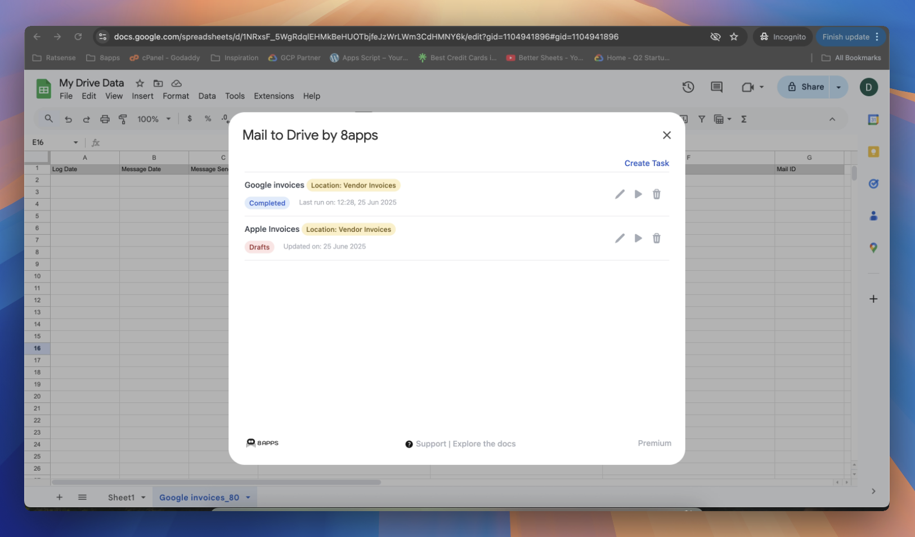Edit the Google invoices task
Image resolution: width=915 pixels, height=537 pixels.
[x=620, y=194]
